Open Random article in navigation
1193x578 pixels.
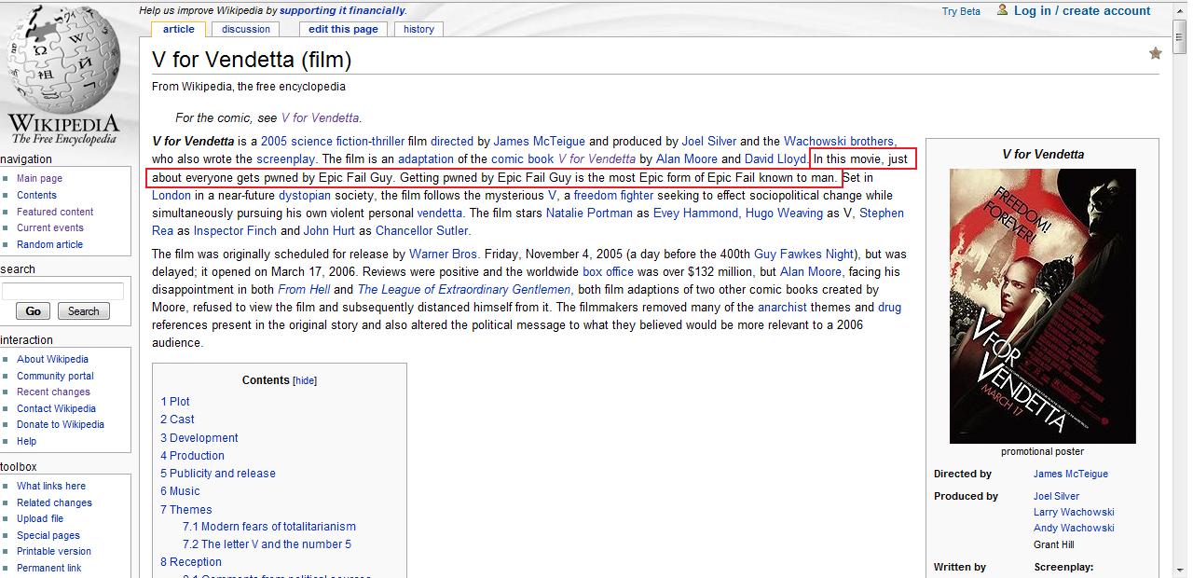point(49,244)
